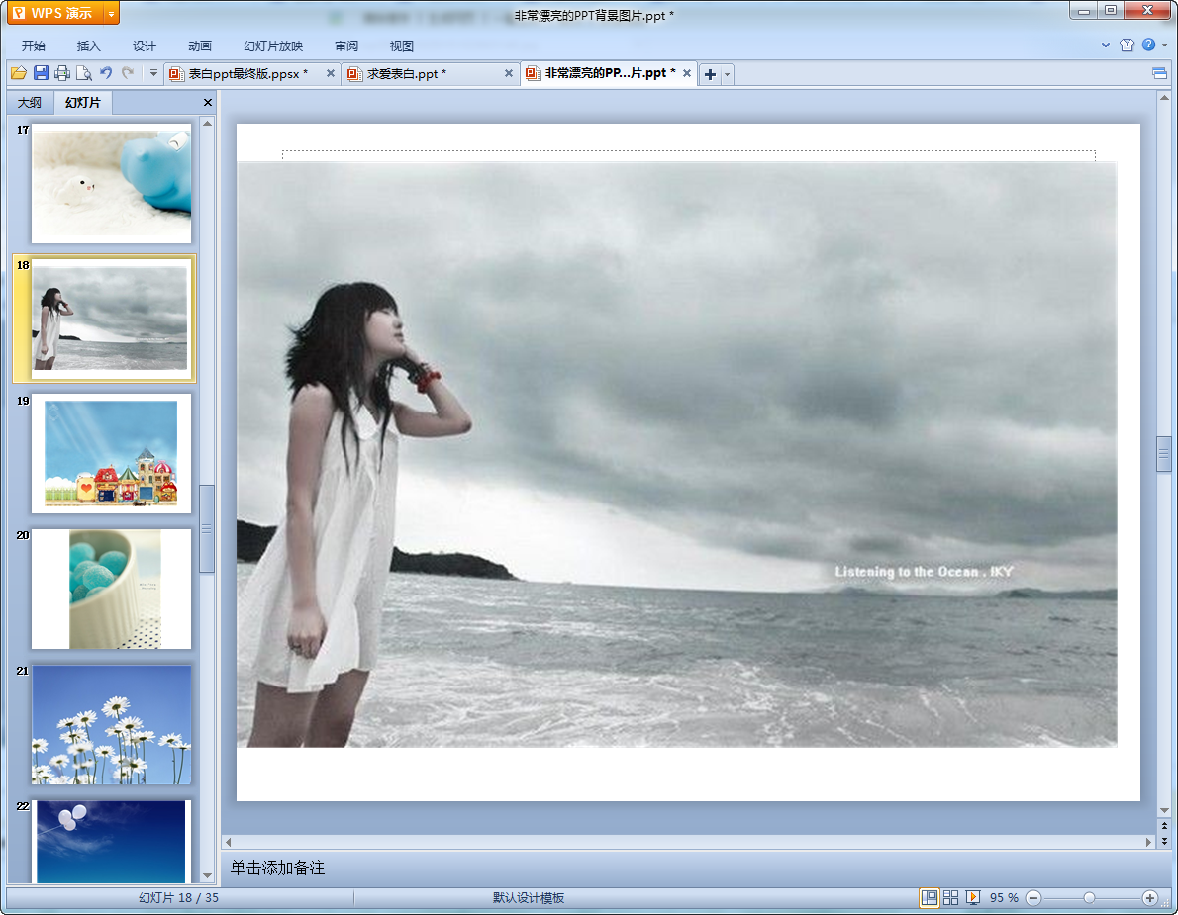1178x915 pixels.
Task: Adjust the zoom slider handle
Action: [x=1089, y=897]
